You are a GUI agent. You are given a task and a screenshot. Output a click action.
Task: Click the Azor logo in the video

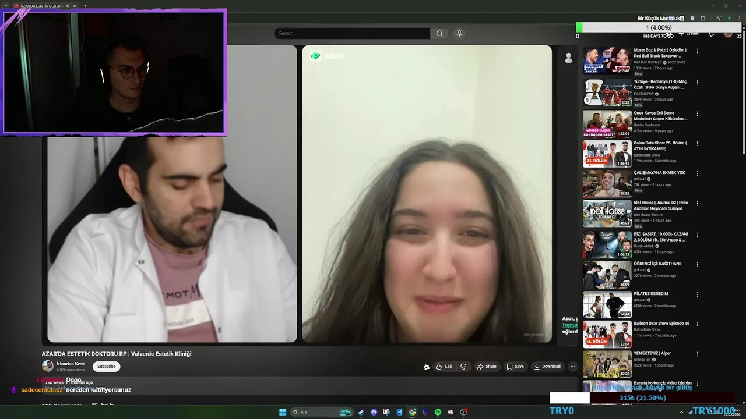tap(327, 56)
